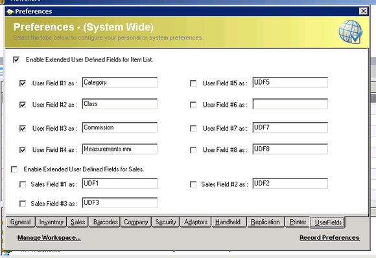This screenshot has height=258, width=376.
Task: Click the Manage Workspace... link
Action: (49, 238)
